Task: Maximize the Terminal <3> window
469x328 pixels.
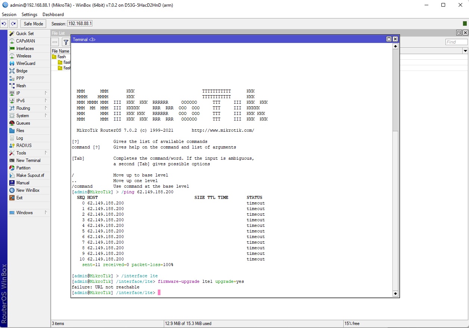Action: tap(389, 39)
